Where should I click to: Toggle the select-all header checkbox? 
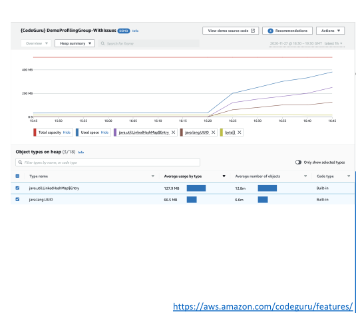tap(17, 176)
